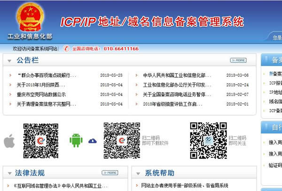The image size is (282, 191).
Task: Click the red phone hotline icon
Action: coord(66,49)
